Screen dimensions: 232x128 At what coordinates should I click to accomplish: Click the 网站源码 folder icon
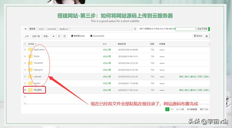click(30, 90)
